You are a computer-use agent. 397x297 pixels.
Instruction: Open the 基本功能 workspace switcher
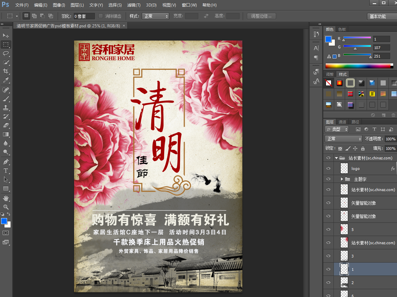381,16
